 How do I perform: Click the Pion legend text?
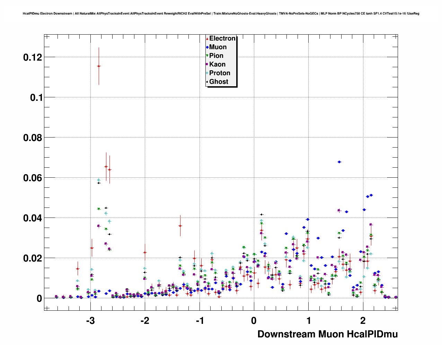(216, 56)
